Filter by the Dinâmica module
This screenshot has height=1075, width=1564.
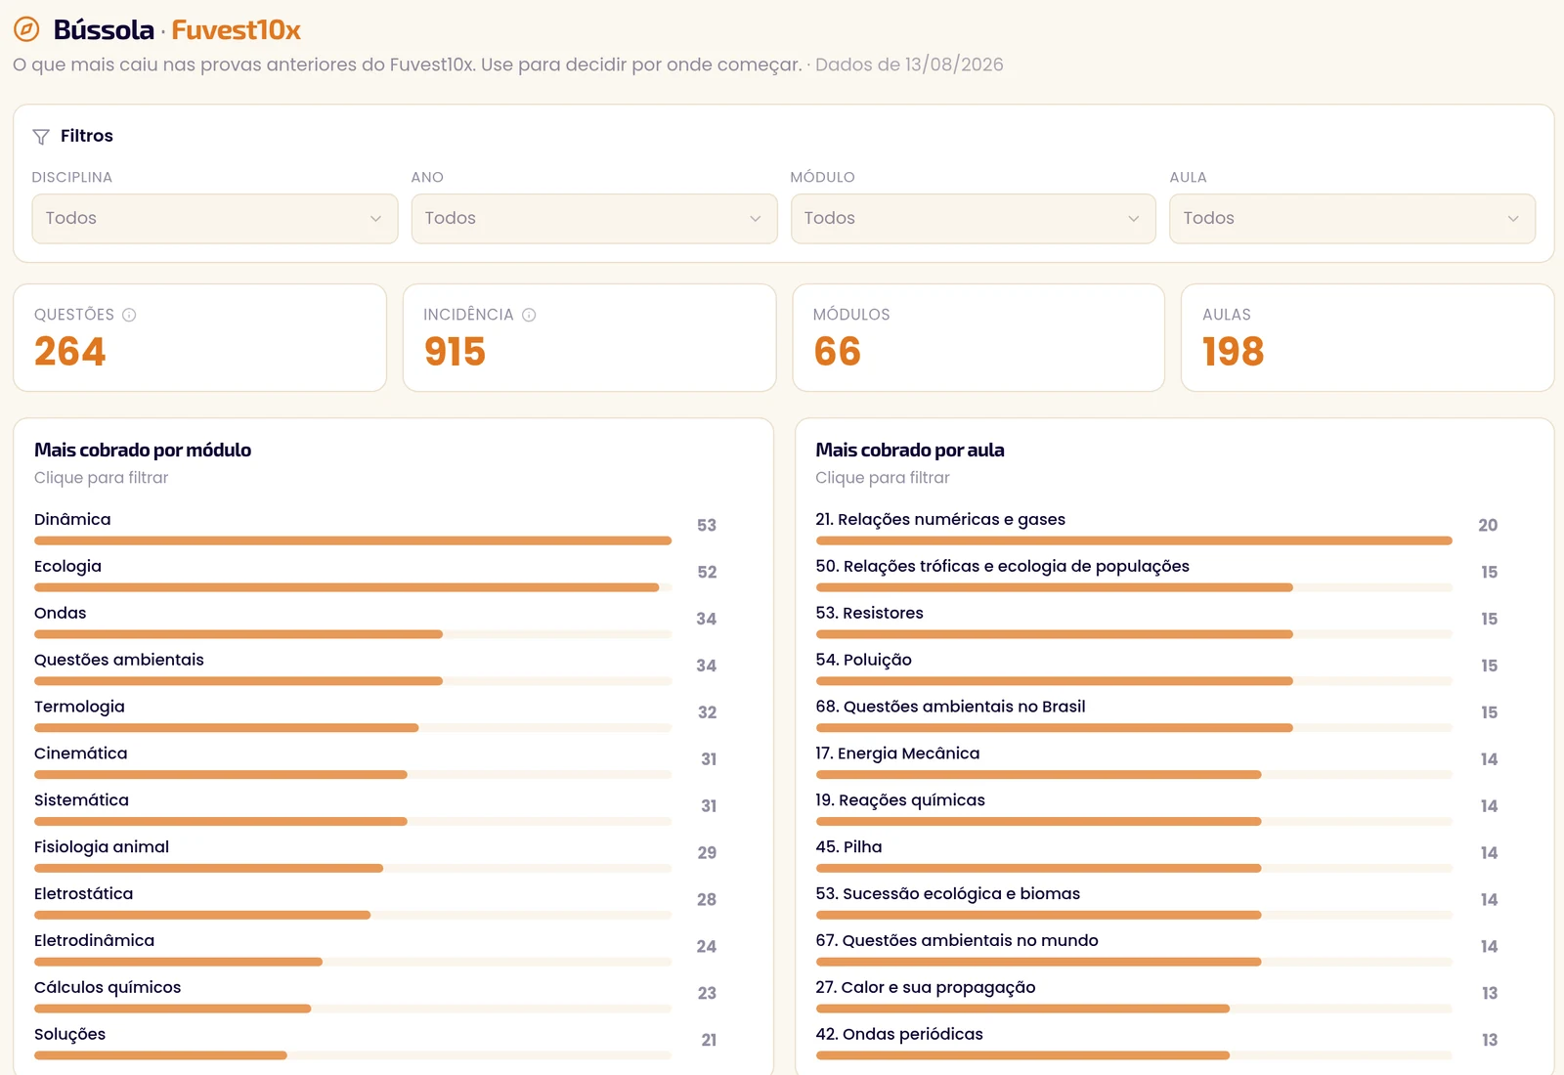coord(375,527)
